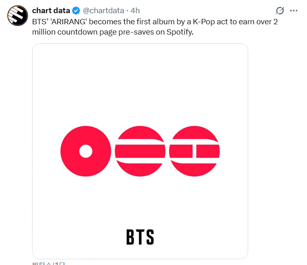Click the Grok icon on the tweet
Image resolution: width=307 pixels, height=265 pixels.
(x=280, y=11)
